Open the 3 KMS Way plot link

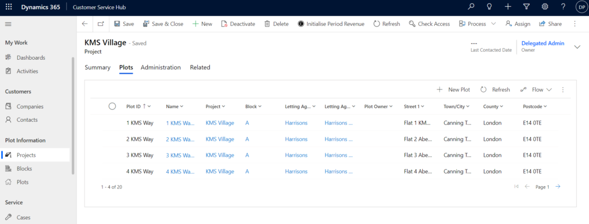pos(180,155)
